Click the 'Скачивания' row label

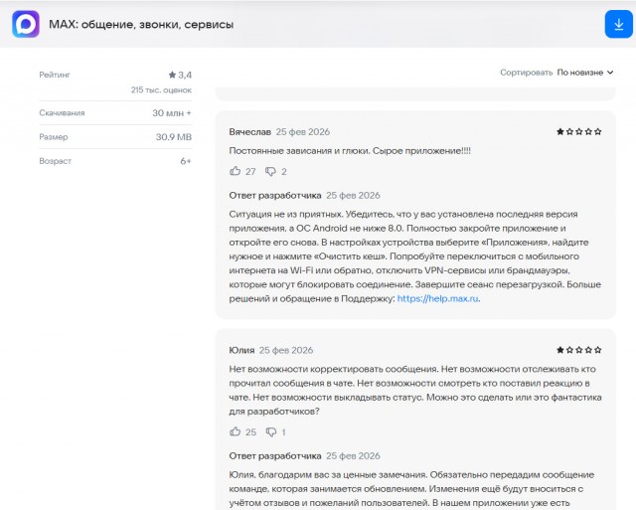(62, 112)
